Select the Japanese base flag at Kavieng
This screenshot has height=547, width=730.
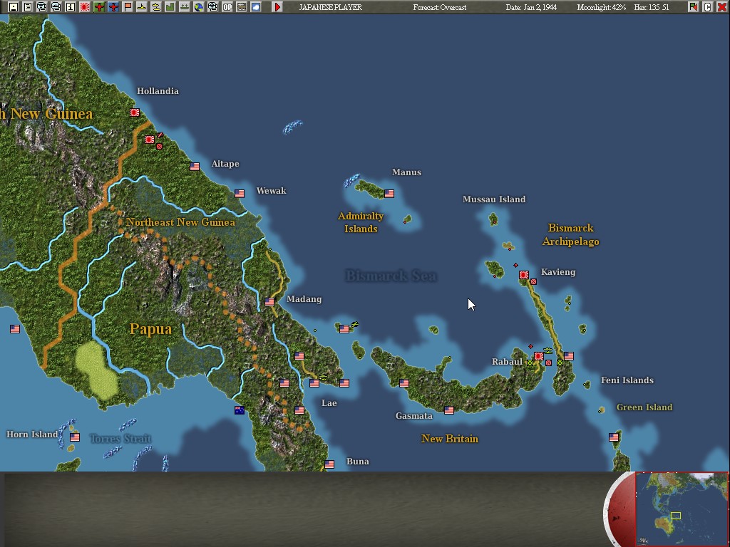coord(524,275)
